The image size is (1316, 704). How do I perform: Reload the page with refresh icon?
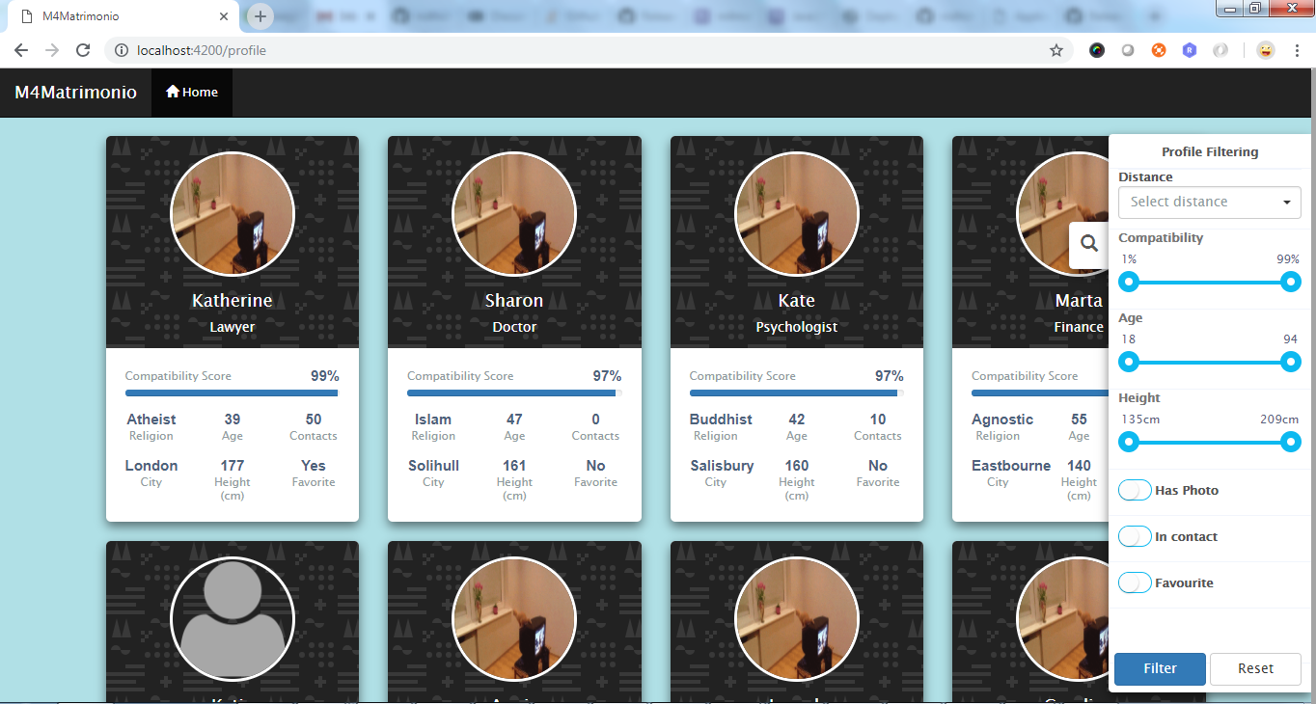(83, 50)
